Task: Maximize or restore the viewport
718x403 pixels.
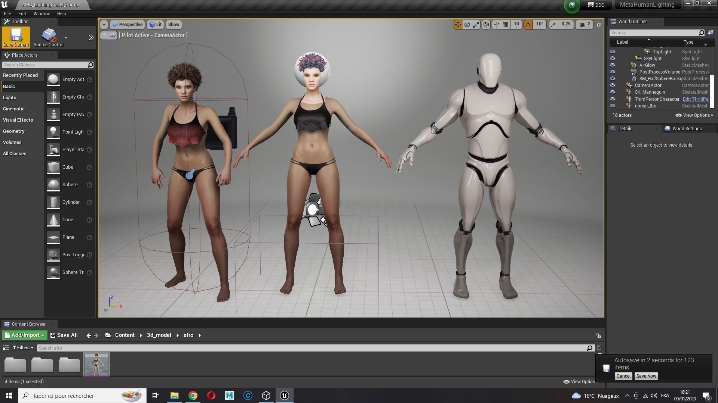Action: click(599, 25)
